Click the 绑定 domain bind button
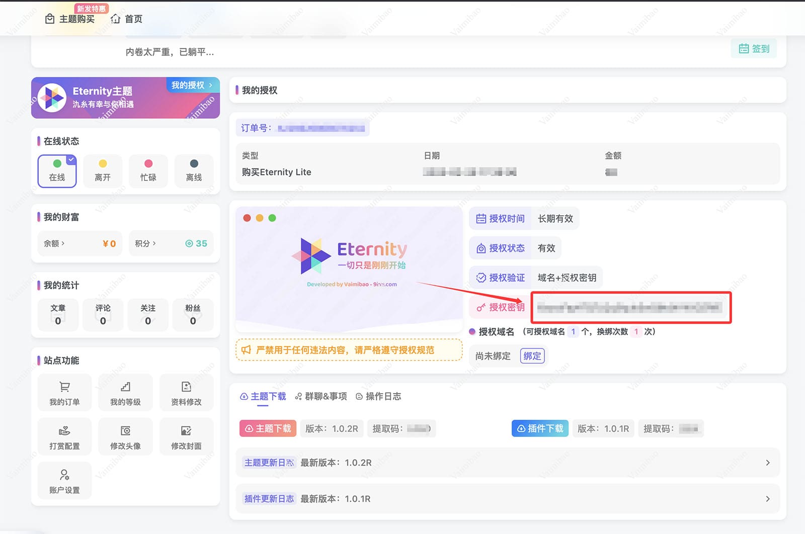The image size is (805, 534). coord(532,356)
